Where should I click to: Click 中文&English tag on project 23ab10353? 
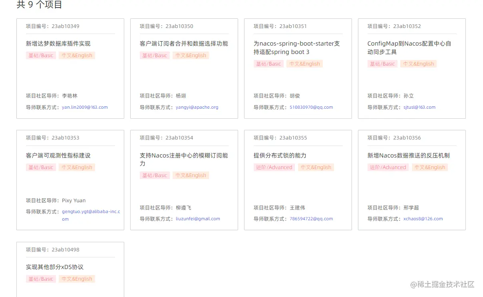(77, 167)
